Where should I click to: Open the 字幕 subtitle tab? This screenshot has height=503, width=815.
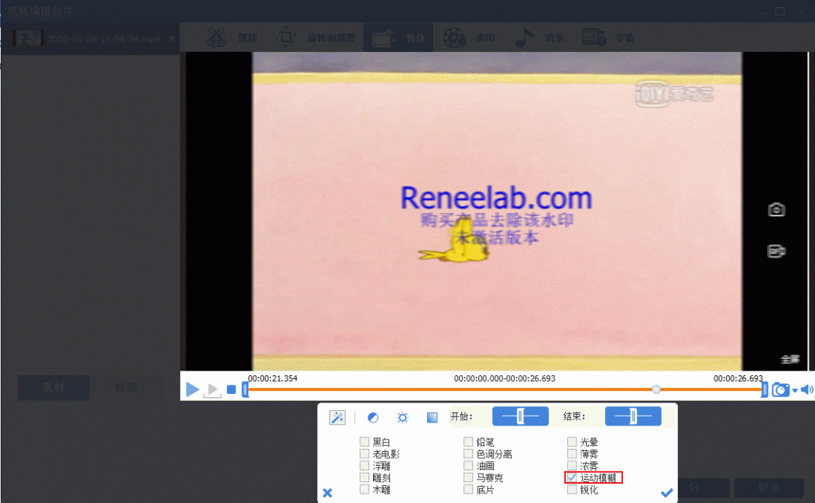608,37
